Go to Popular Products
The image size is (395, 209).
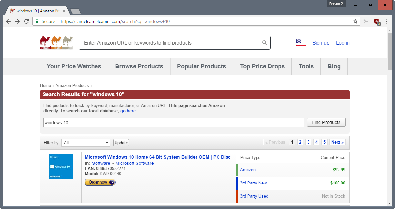201,66
